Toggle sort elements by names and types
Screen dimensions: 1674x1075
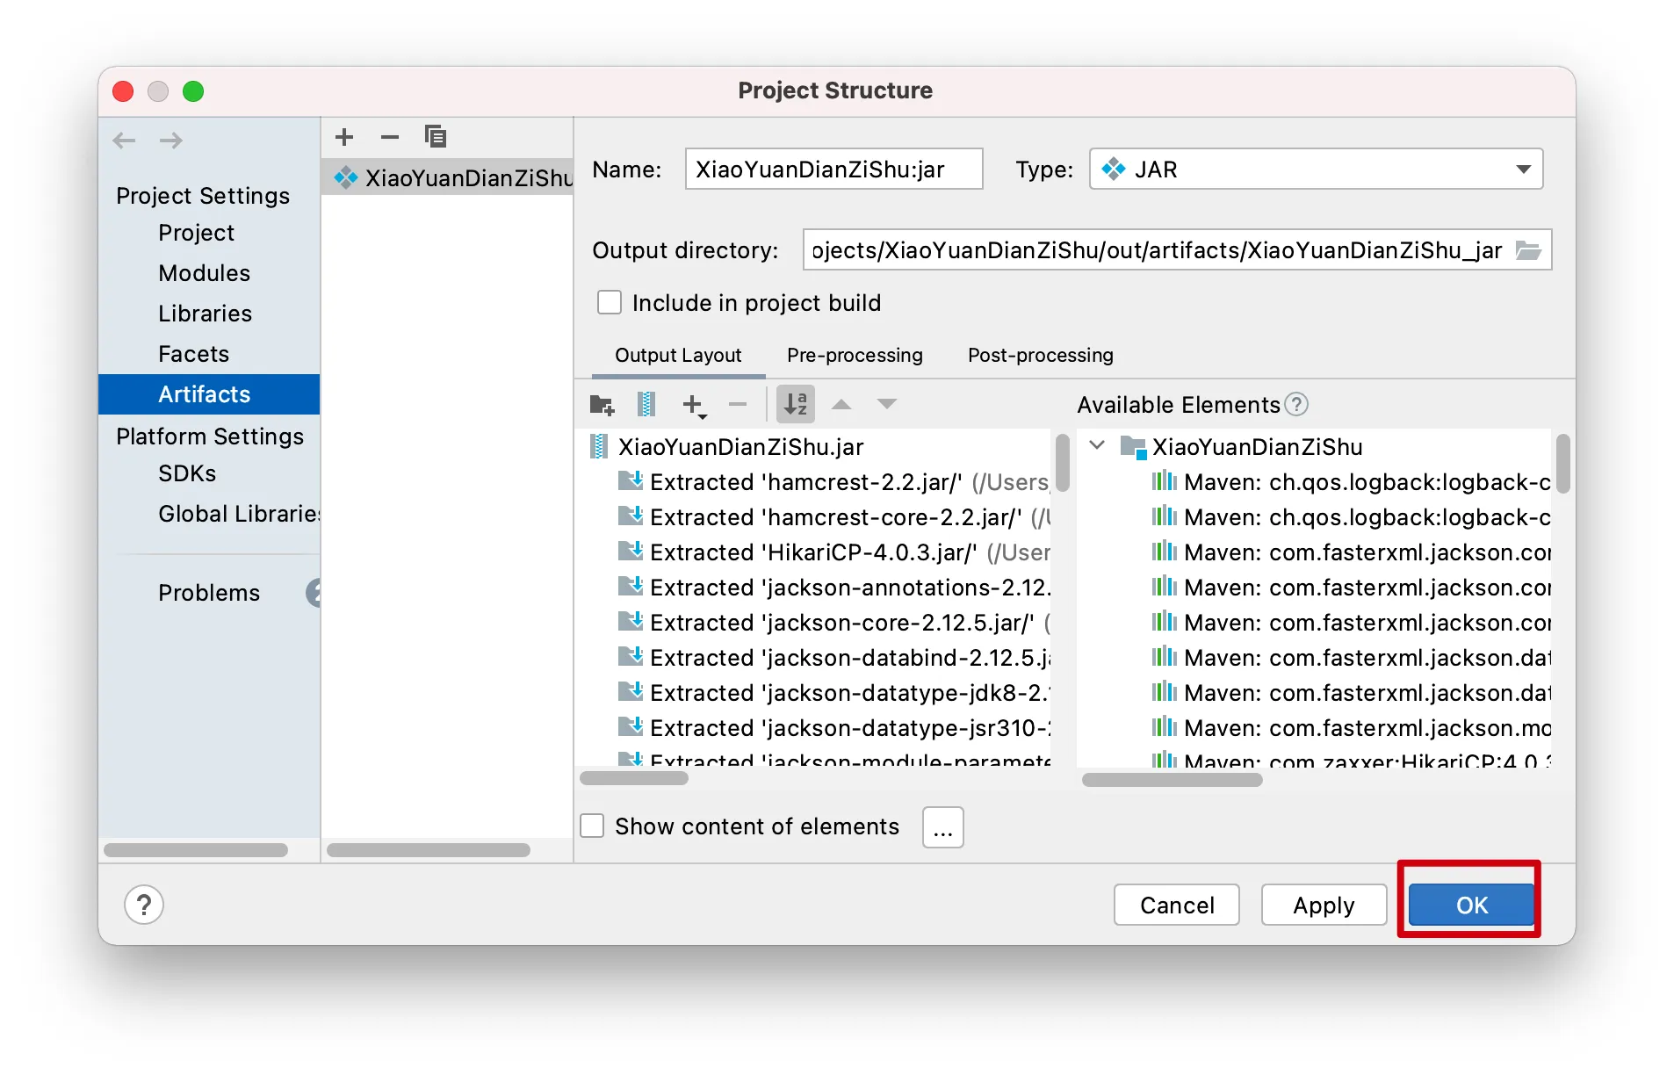796,404
